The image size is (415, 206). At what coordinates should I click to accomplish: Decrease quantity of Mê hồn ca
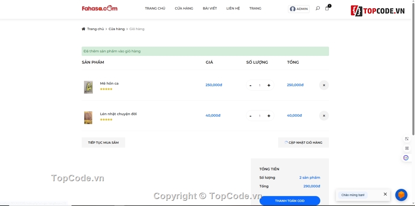[250, 85]
